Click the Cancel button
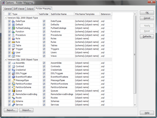The height and width of the screenshot is (118, 157). point(147,18)
